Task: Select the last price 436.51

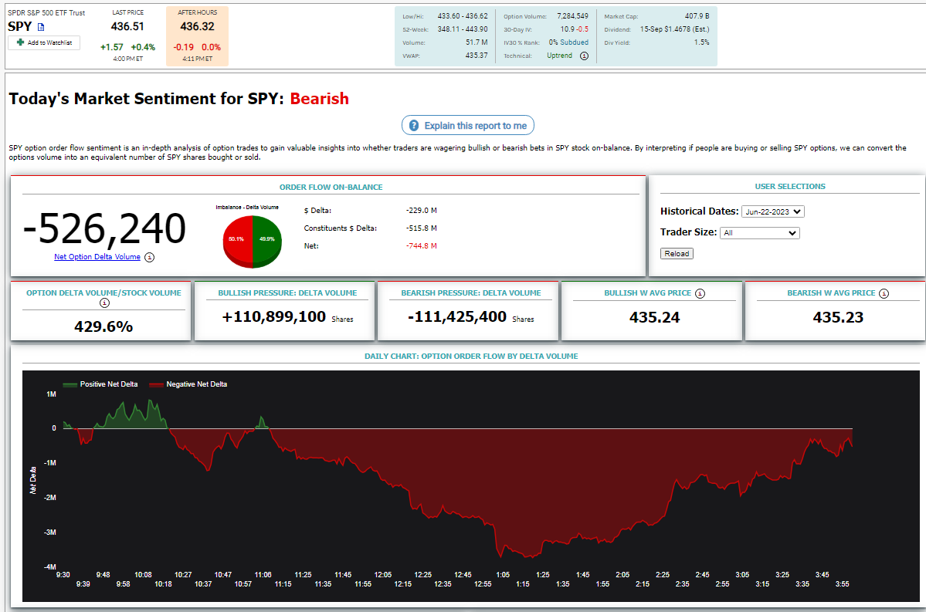Action: (127, 26)
